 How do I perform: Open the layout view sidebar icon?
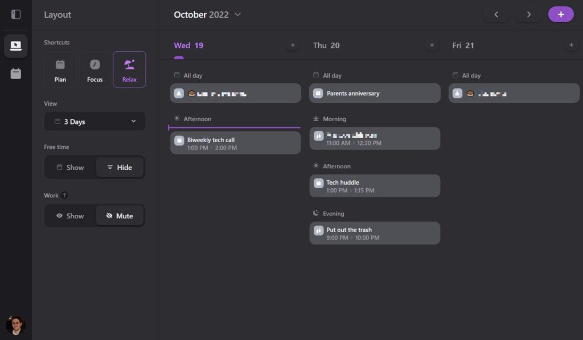(x=15, y=46)
